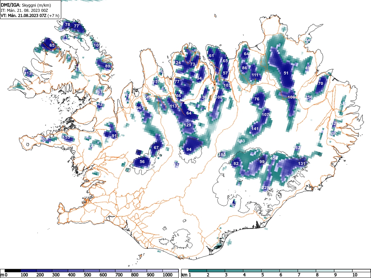This screenshot has height=278, width=371.
Task: Select the map value 91
Action: tap(114, 135)
